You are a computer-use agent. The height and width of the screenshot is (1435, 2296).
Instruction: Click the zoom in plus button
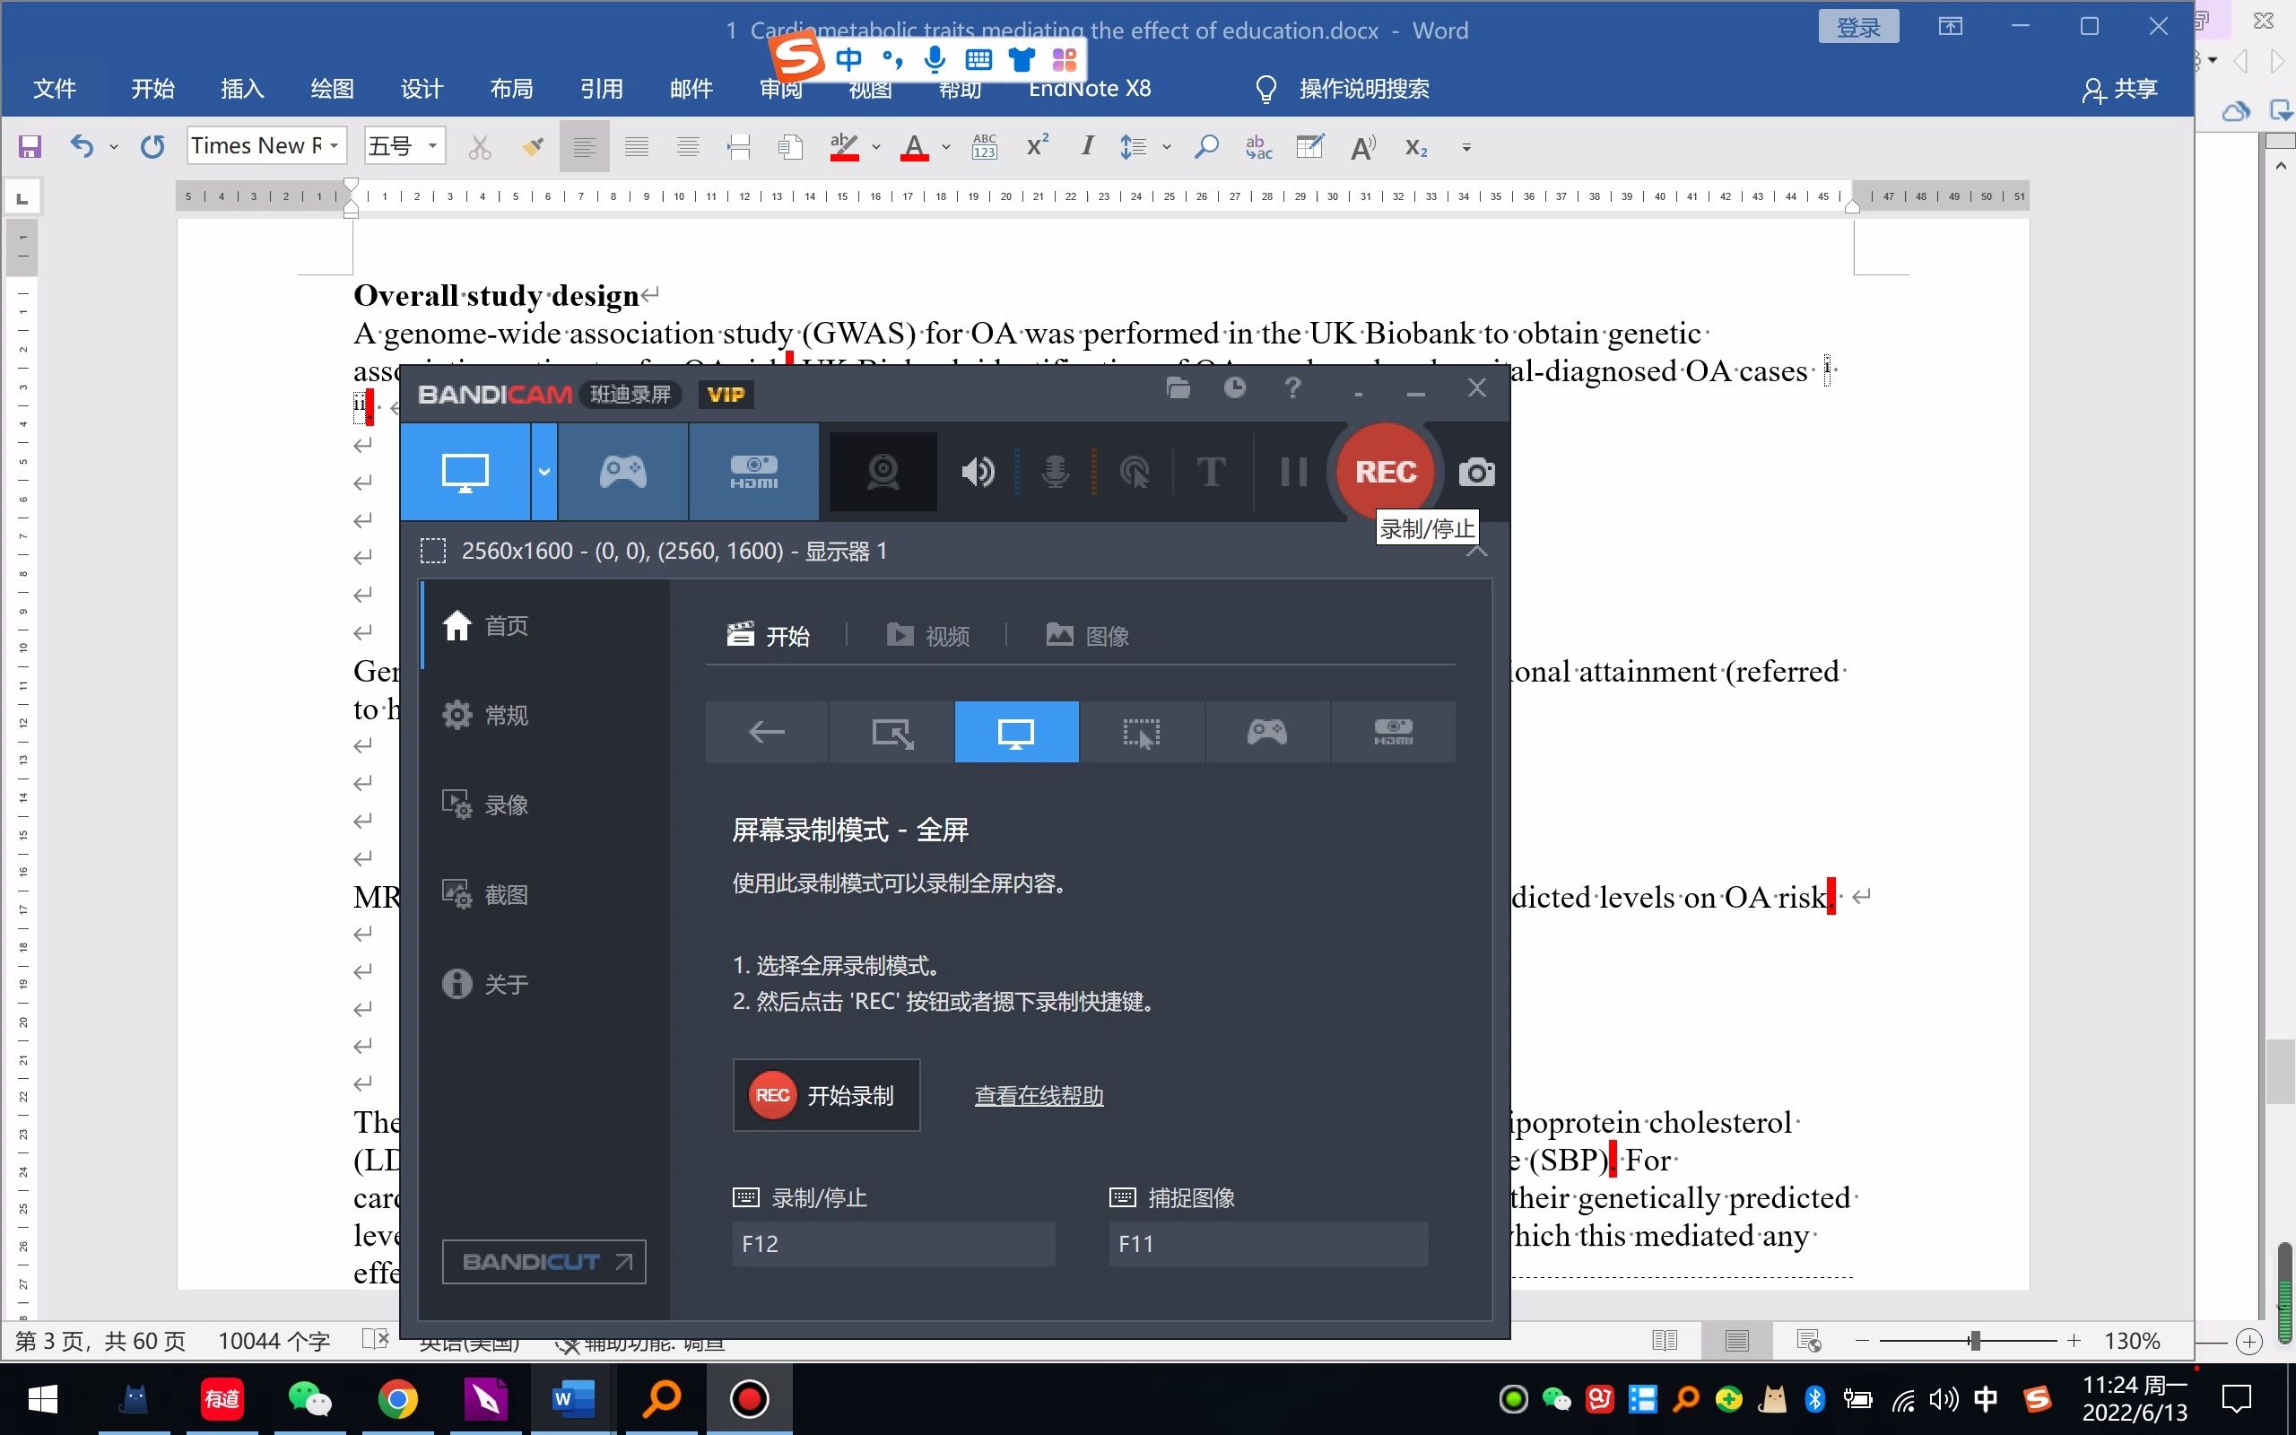[2074, 1340]
